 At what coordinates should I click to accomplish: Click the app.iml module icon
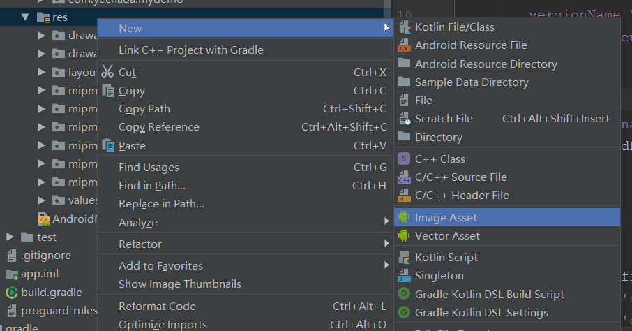[x=12, y=274]
